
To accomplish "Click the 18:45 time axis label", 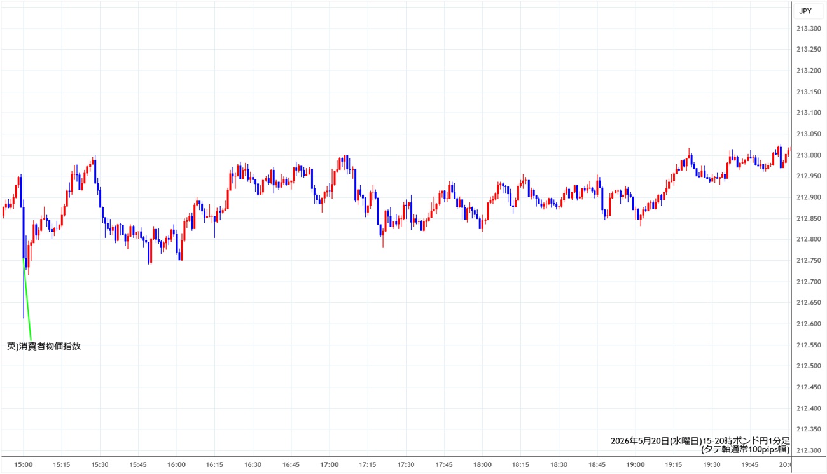I will tap(597, 464).
